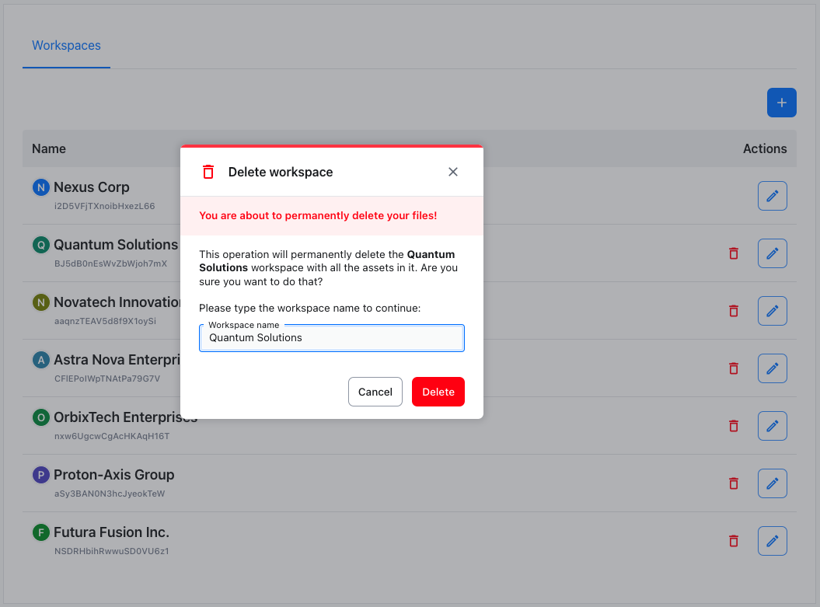Screen dimensions: 820x607
Task: Click the Name column header
Action: coord(48,148)
